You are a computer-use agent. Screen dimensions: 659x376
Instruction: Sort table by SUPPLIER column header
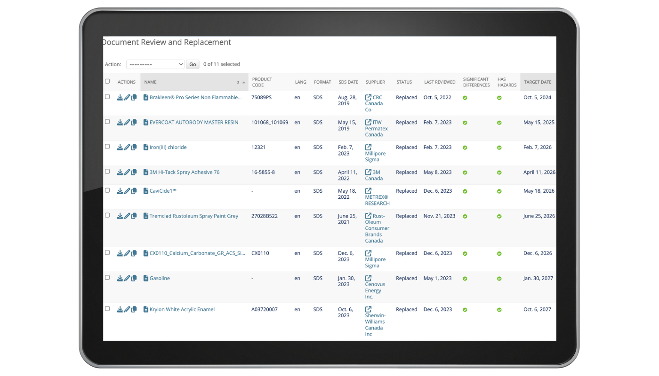coord(375,82)
